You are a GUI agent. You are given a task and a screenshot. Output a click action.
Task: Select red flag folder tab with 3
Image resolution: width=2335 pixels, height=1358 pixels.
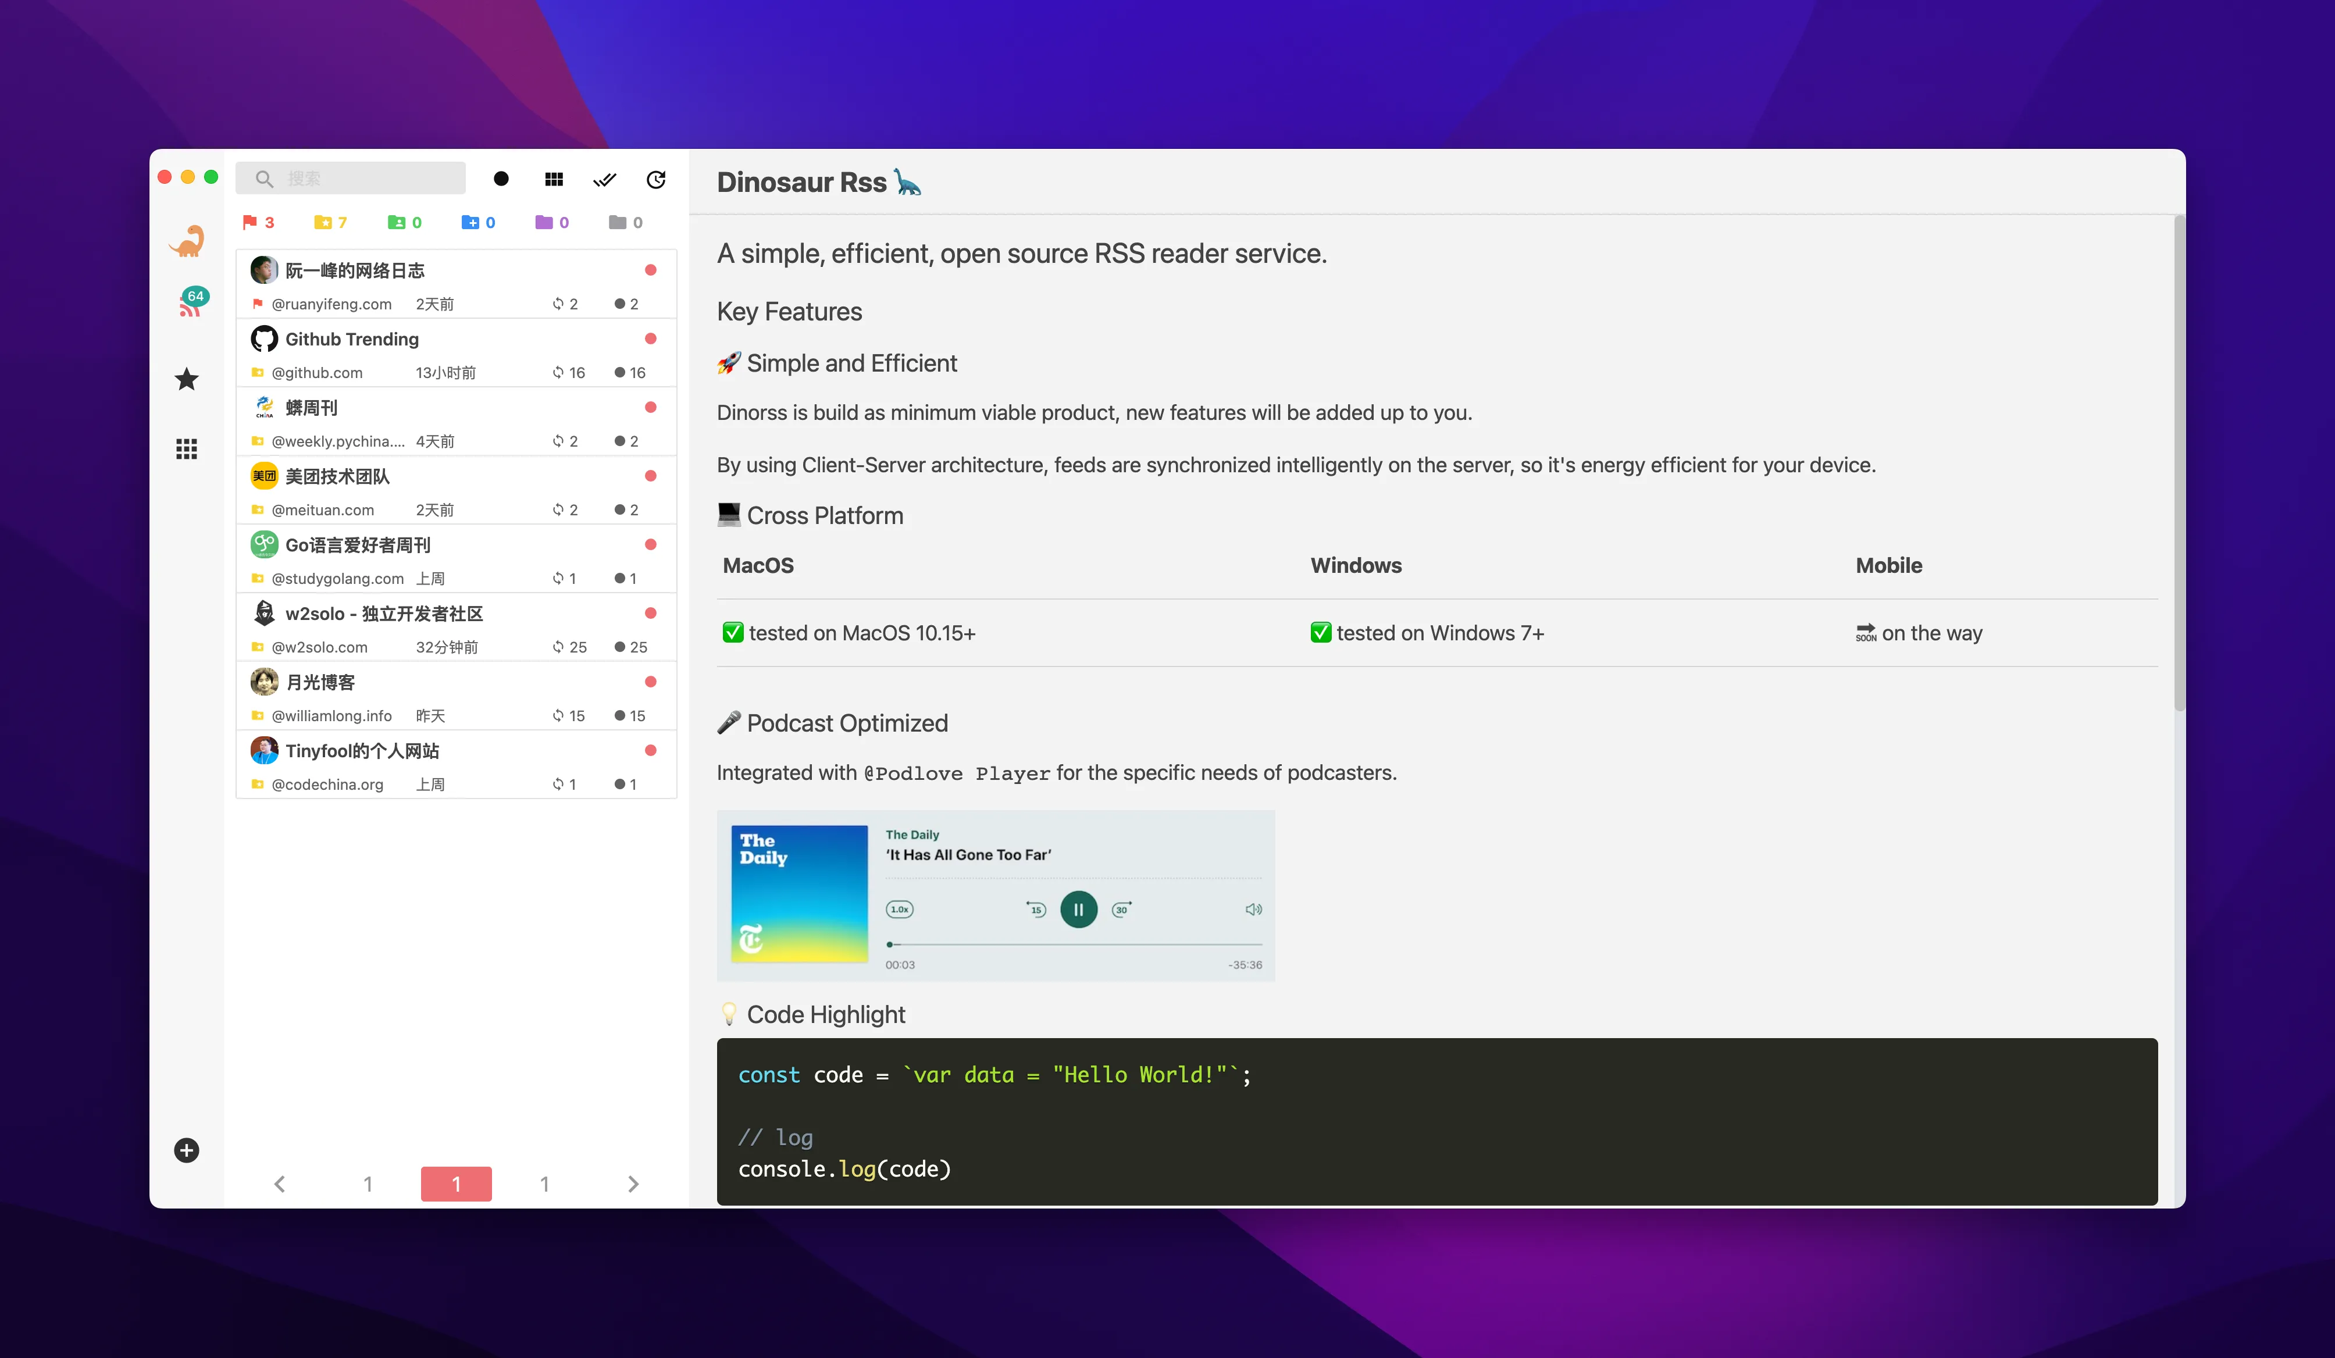click(259, 222)
